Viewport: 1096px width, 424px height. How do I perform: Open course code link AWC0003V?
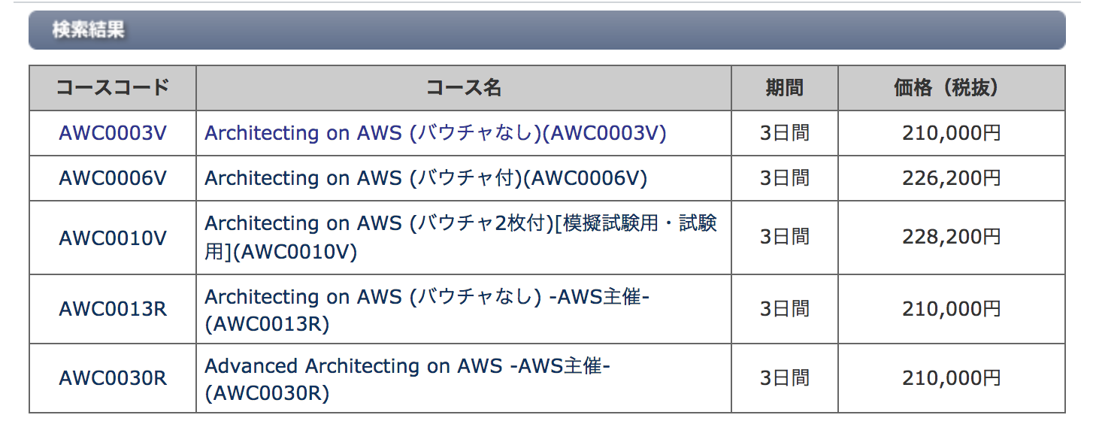pos(113,133)
